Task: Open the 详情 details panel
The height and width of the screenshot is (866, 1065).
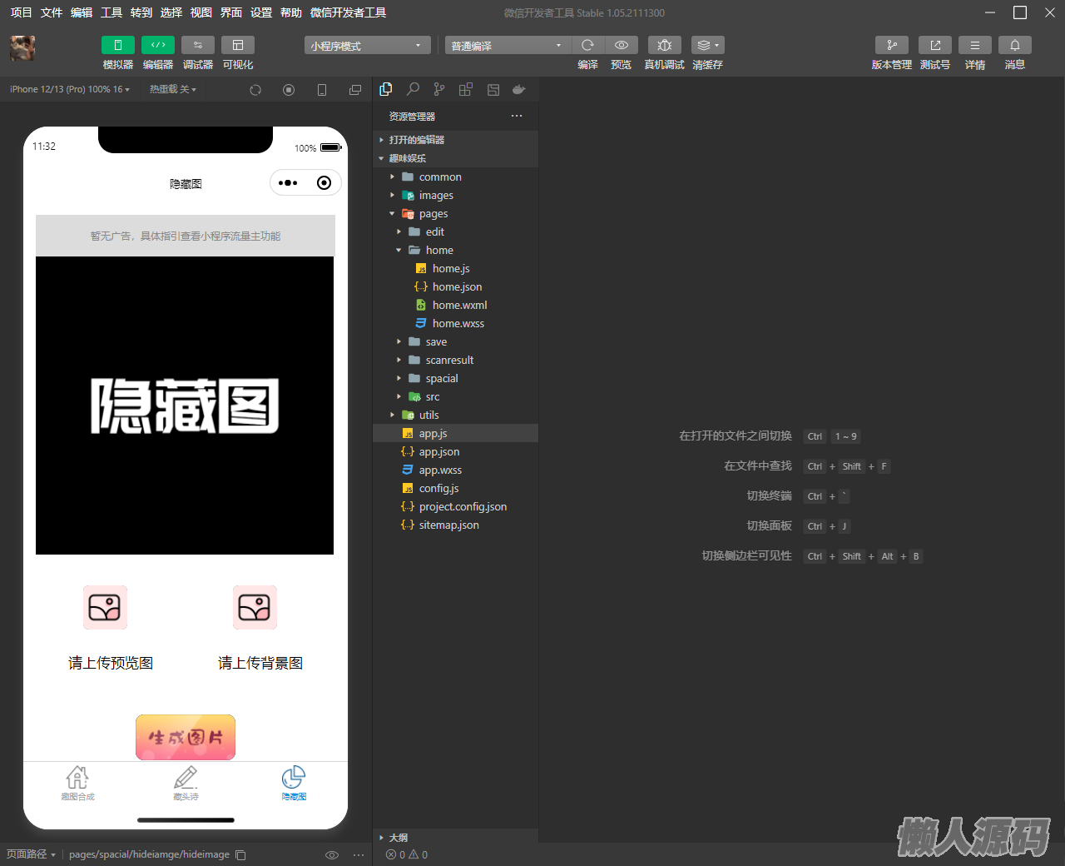Action: point(974,45)
